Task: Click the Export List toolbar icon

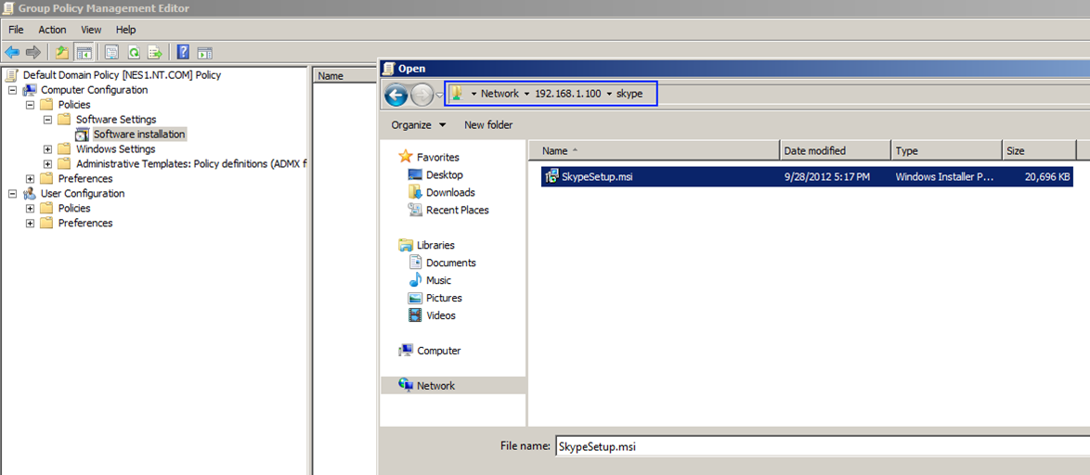Action: [x=155, y=52]
